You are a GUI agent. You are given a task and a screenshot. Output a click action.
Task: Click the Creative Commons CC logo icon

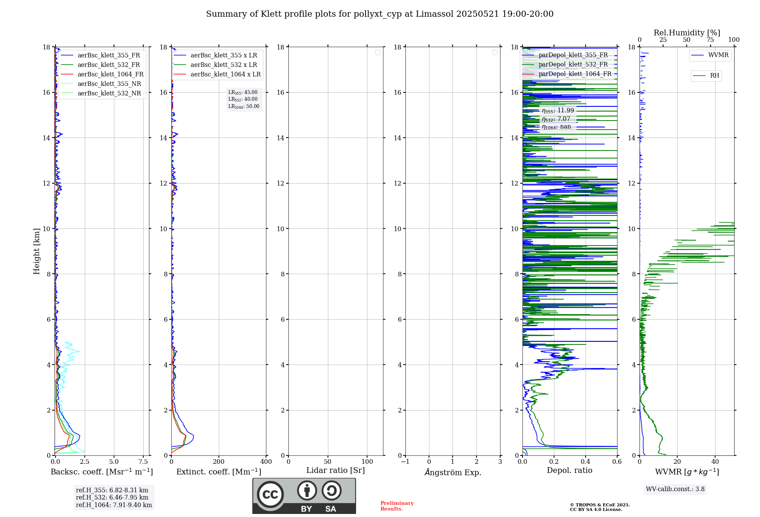pos(270,494)
